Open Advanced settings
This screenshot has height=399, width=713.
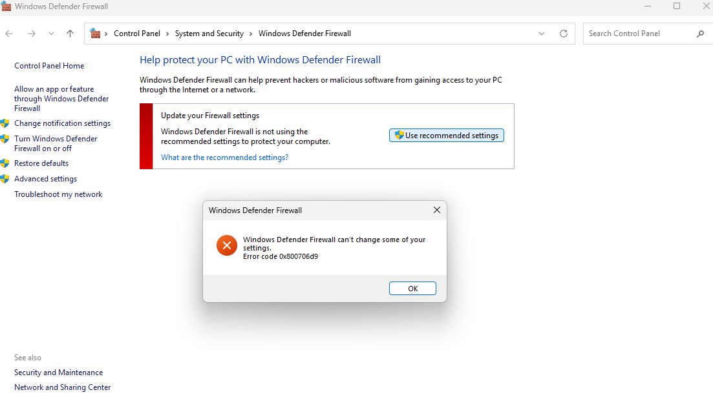(x=45, y=179)
